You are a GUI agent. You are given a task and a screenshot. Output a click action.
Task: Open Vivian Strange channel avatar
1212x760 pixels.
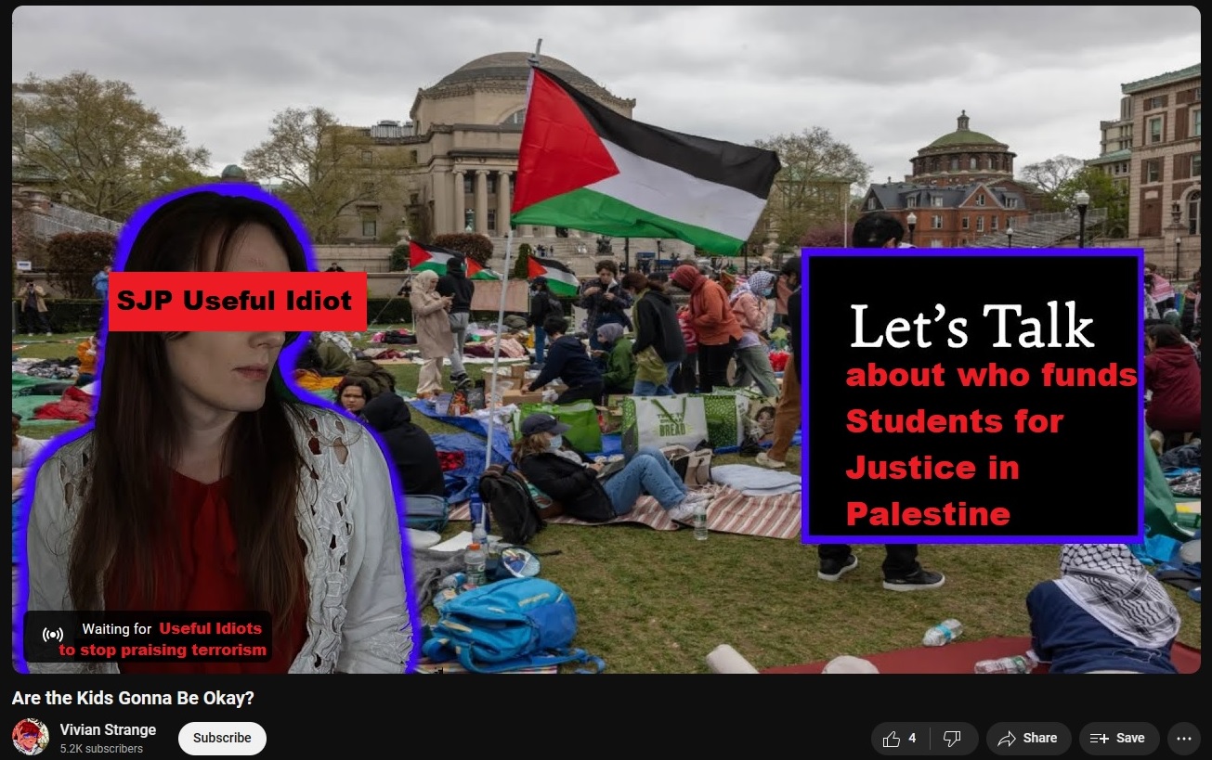click(x=31, y=738)
